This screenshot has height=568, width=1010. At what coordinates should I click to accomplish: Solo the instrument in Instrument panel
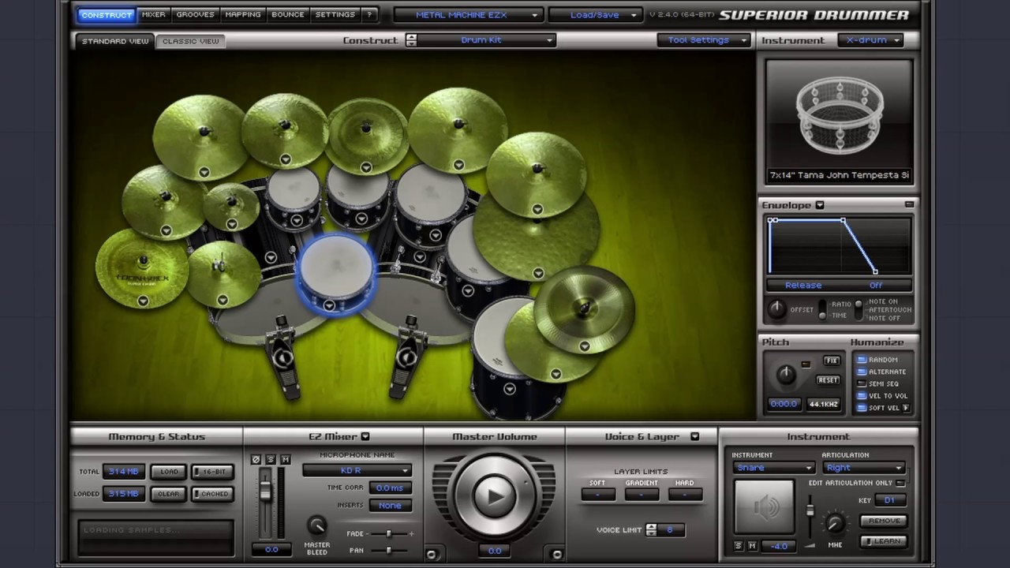pyautogui.click(x=739, y=546)
